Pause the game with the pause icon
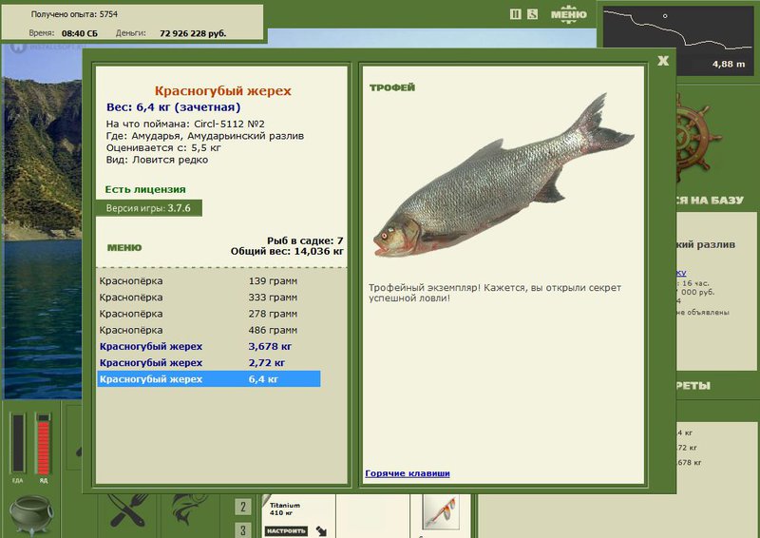Viewport: 760px width, 538px height. (515, 14)
